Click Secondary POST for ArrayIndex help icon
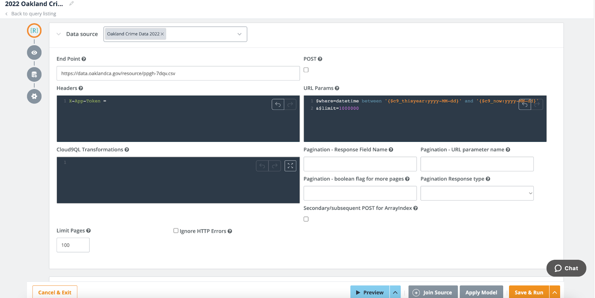Image resolution: width=595 pixels, height=298 pixels. (x=415, y=208)
